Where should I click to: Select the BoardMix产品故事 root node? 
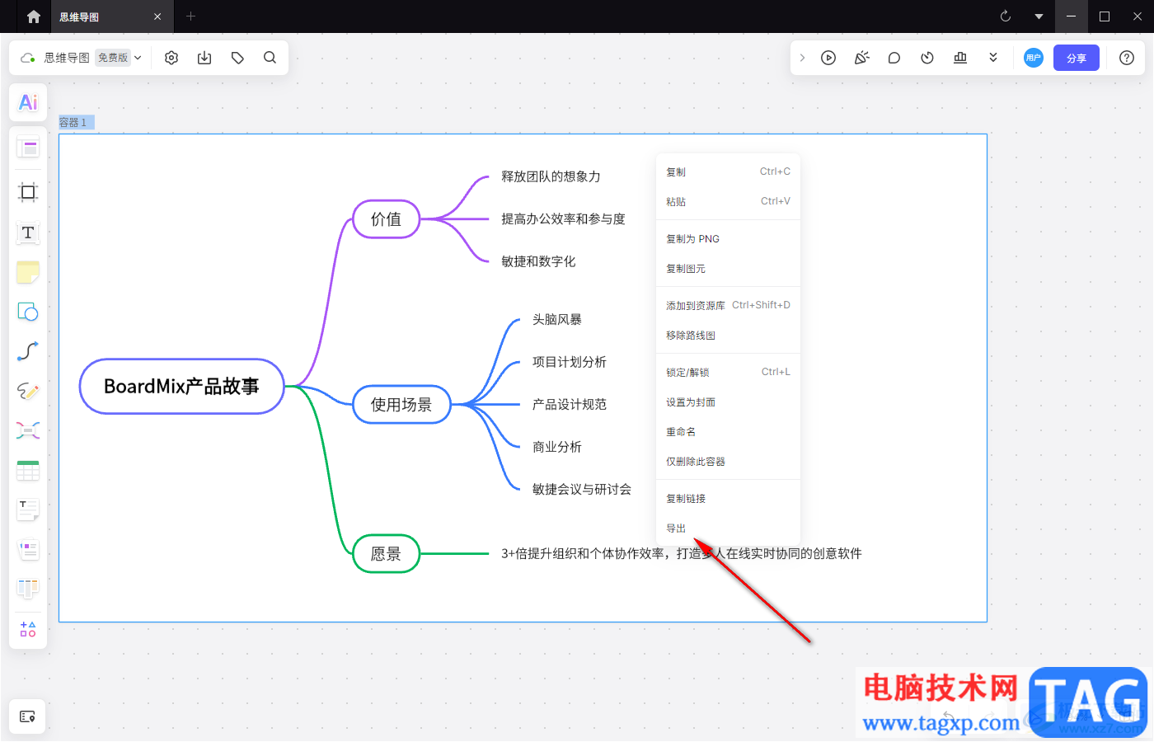point(181,386)
